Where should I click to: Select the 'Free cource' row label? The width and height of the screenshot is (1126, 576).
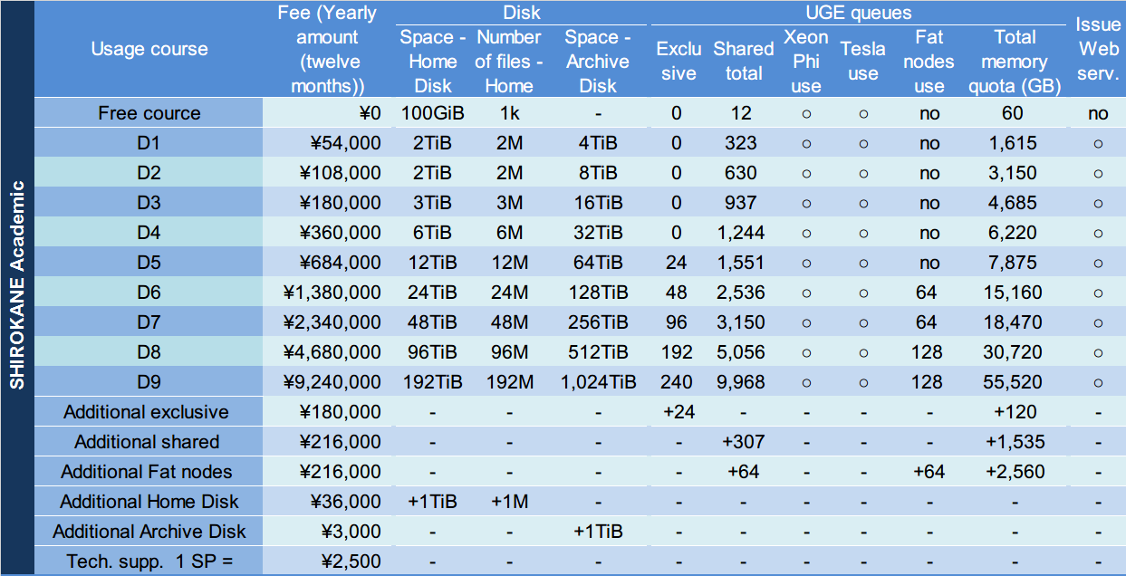click(x=149, y=113)
